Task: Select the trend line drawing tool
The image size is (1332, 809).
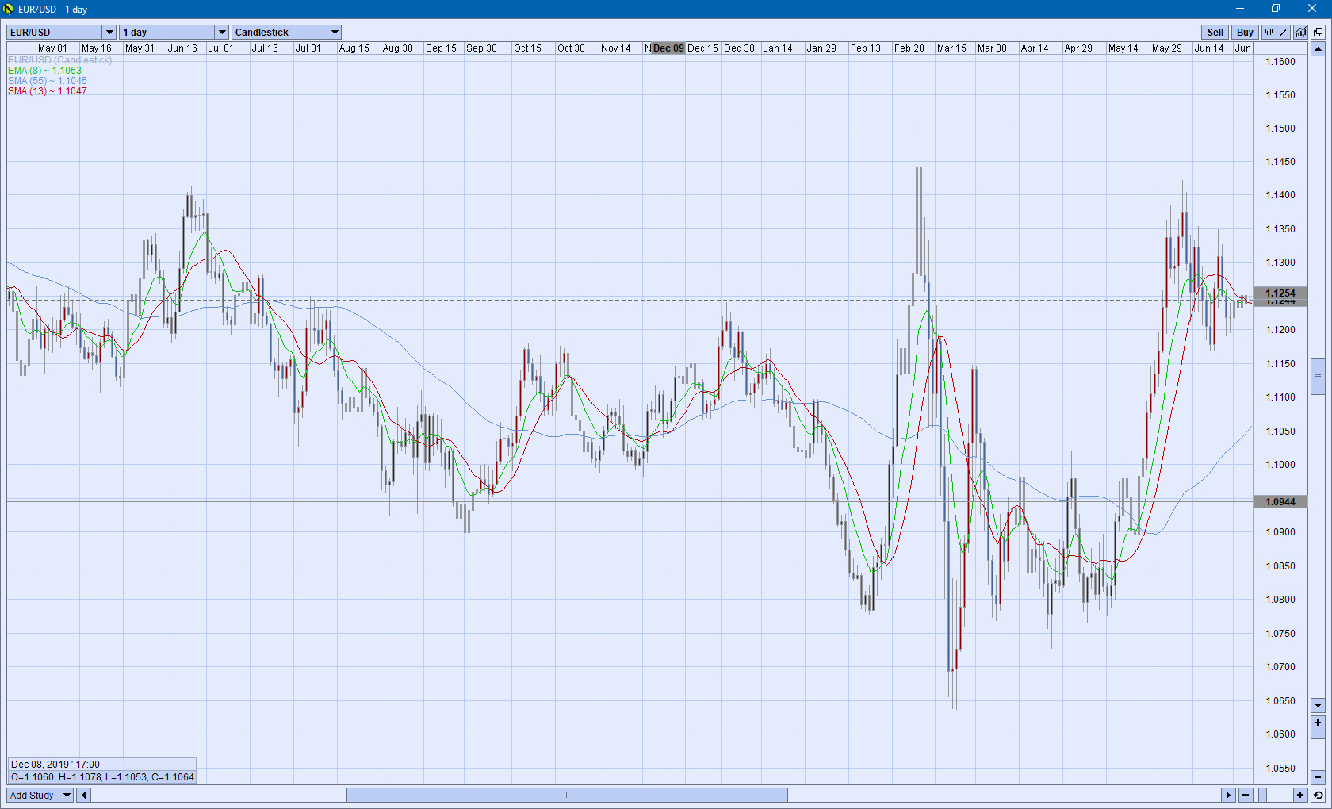Action: click(x=1284, y=33)
